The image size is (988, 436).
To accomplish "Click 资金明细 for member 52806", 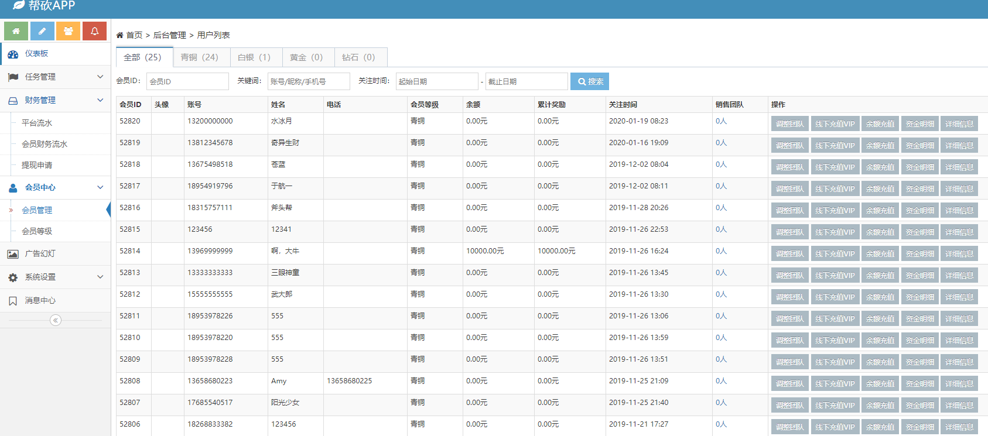I will (x=920, y=427).
